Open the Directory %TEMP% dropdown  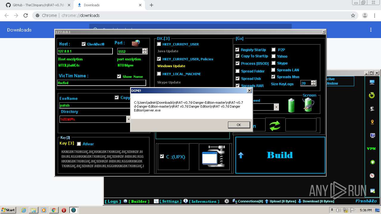pyautogui.click(x=128, y=119)
